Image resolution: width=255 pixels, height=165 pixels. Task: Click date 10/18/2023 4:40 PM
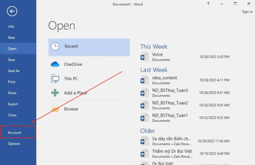[214, 153]
